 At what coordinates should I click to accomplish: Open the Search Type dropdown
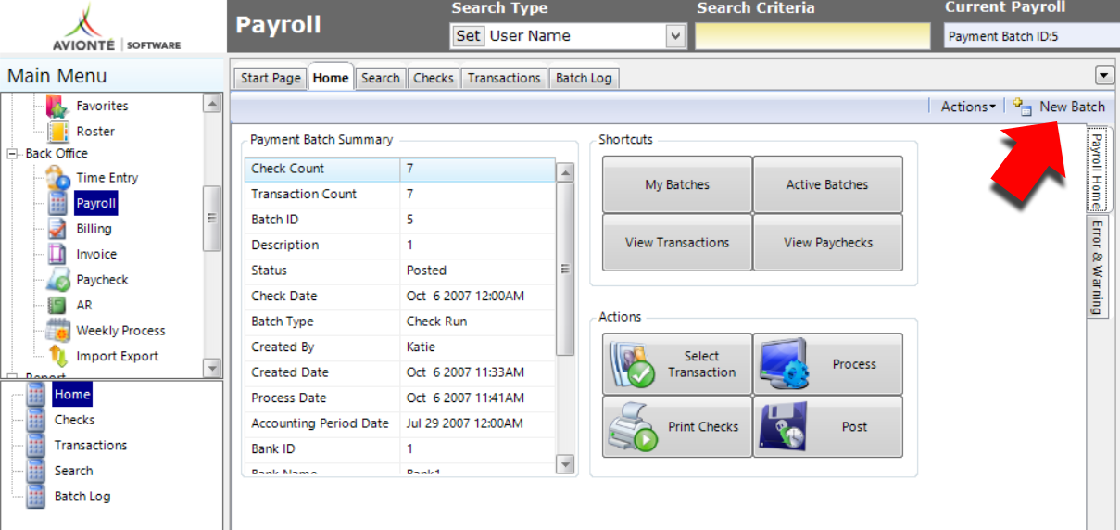(675, 36)
